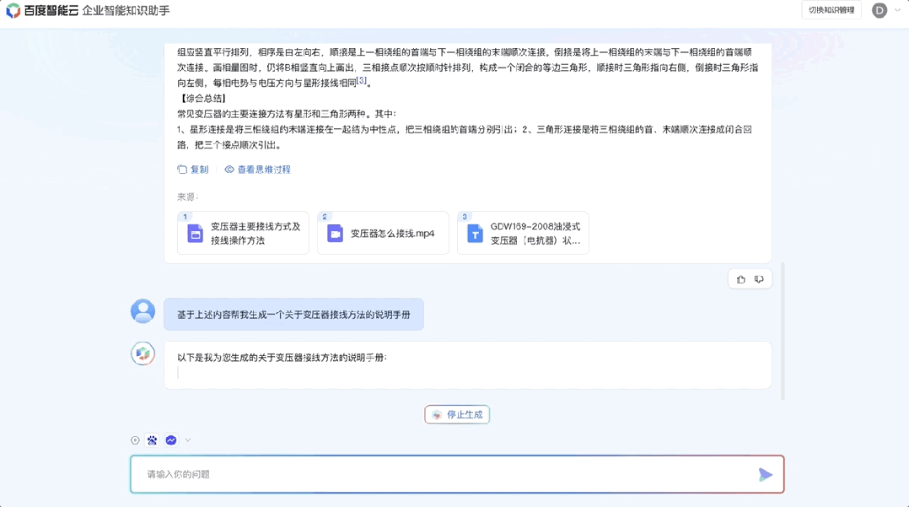Click the circular icon left of Wenxin model
909x507 pixels.
135,440
